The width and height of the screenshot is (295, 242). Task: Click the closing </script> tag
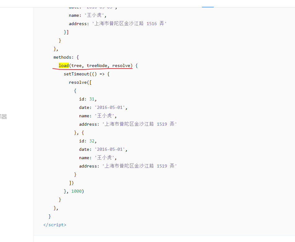coord(55,225)
